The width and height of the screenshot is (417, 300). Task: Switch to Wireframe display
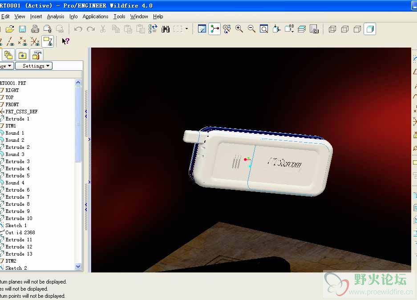332,29
